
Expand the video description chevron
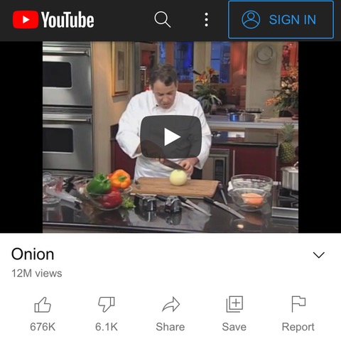click(318, 255)
